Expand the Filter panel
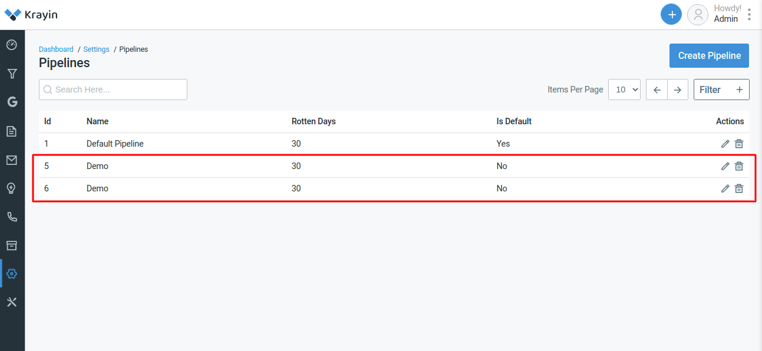 721,89
